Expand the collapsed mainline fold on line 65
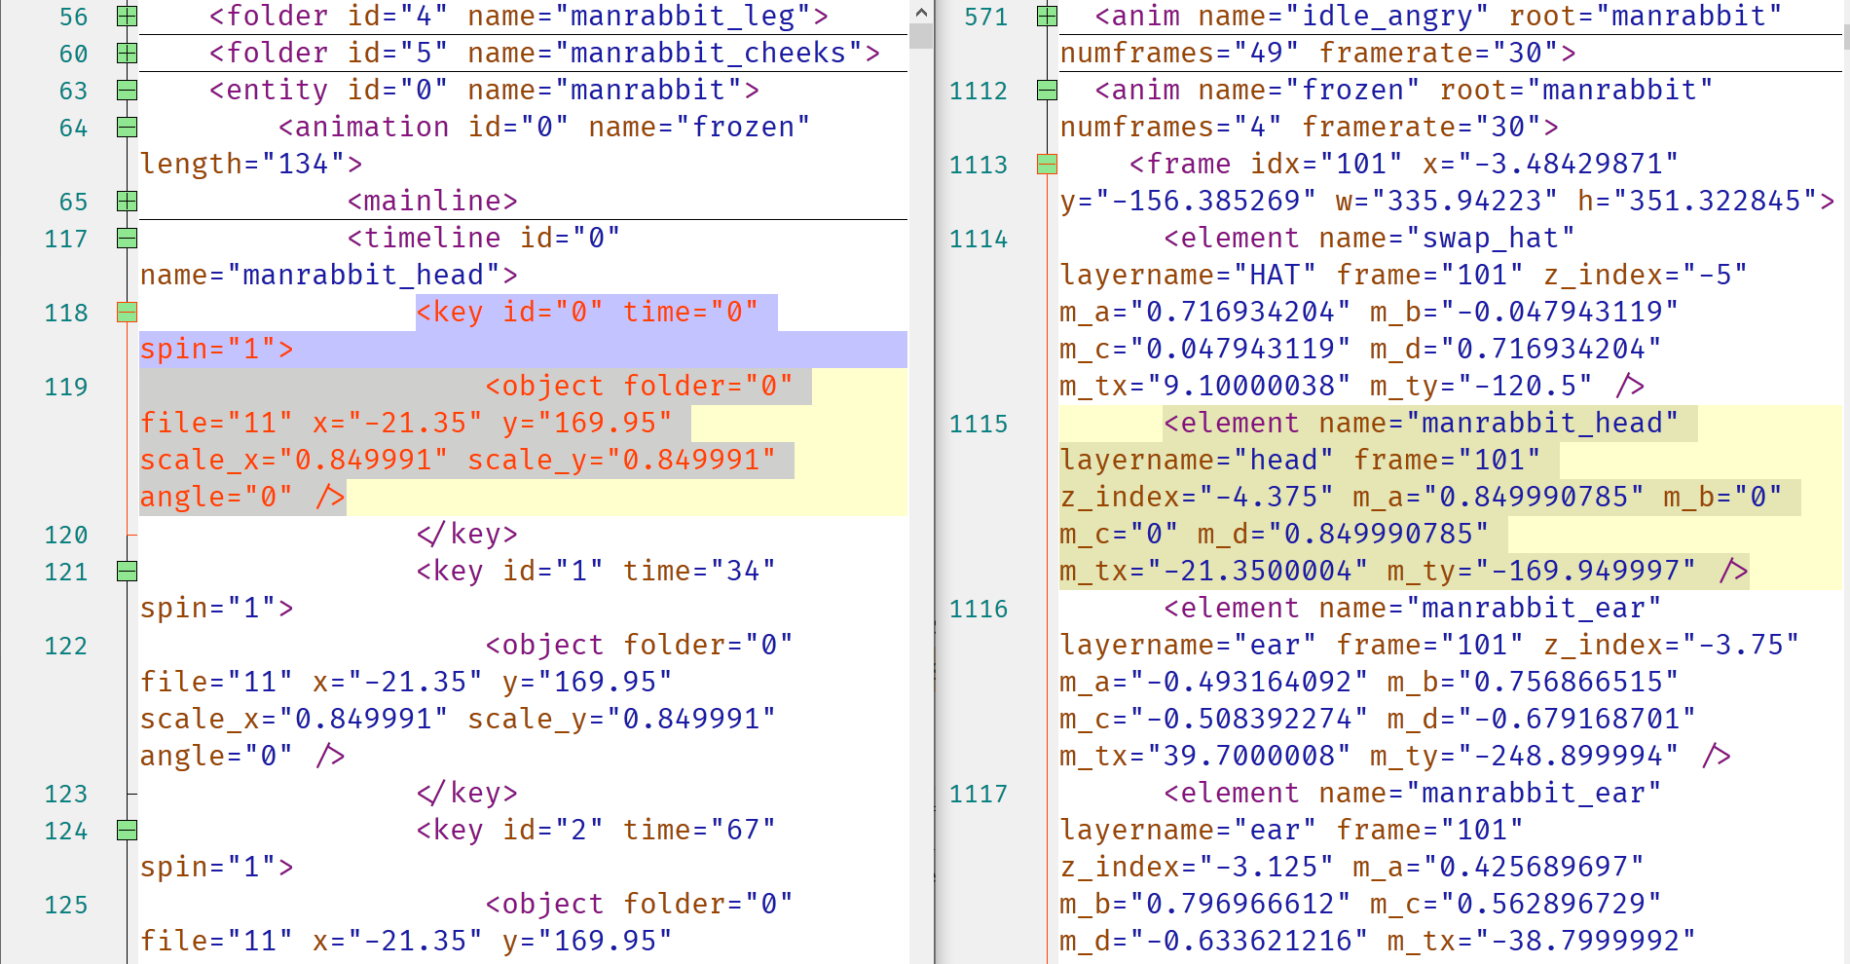1850x964 pixels. (127, 202)
